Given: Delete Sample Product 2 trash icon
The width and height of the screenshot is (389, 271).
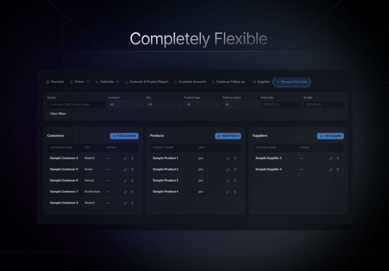Looking at the screenshot, I should pyautogui.click(x=235, y=170).
